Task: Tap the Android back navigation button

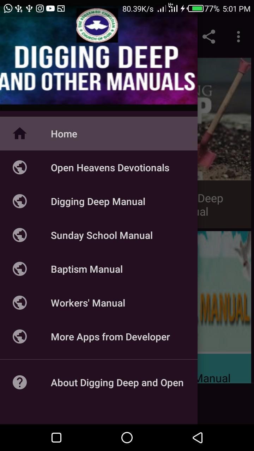Action: (198, 438)
